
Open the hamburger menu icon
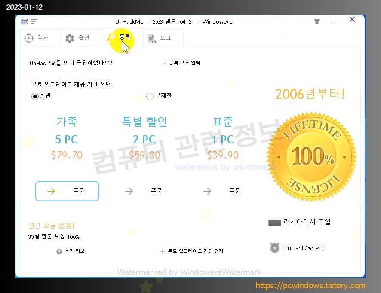[34, 21]
